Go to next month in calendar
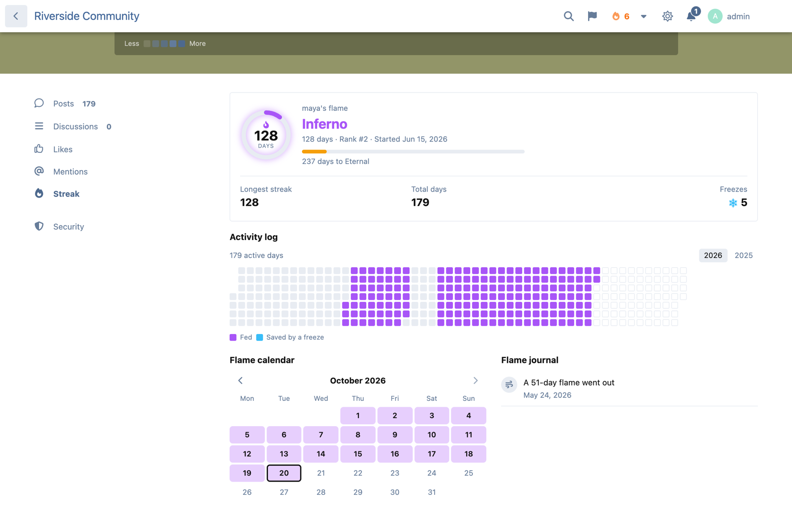This screenshot has width=792, height=532. [x=475, y=381]
